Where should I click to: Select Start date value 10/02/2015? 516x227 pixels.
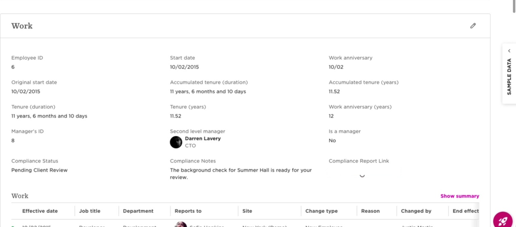click(x=184, y=67)
